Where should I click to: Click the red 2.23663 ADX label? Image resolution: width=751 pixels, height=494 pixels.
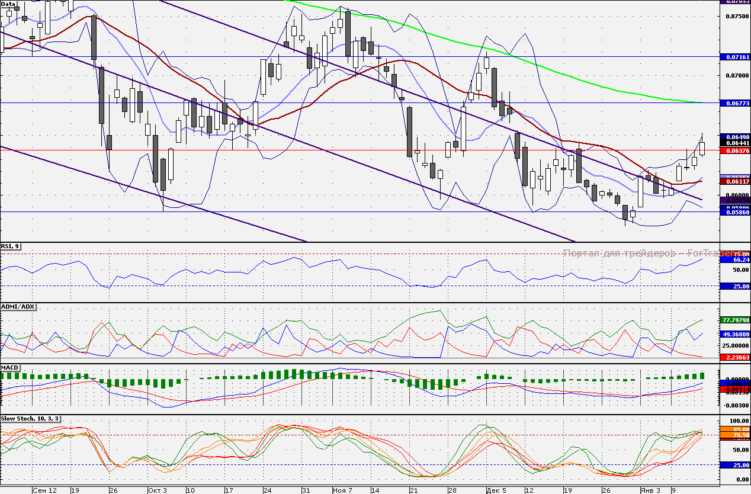point(734,357)
